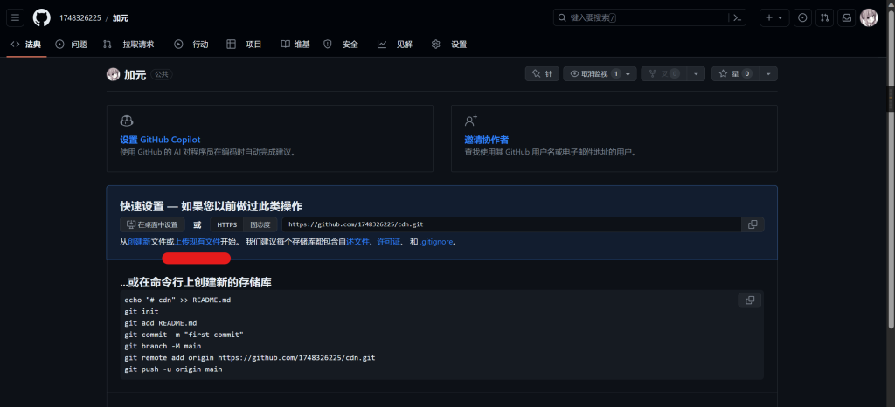Click the 在桌面中设置 button

[152, 224]
